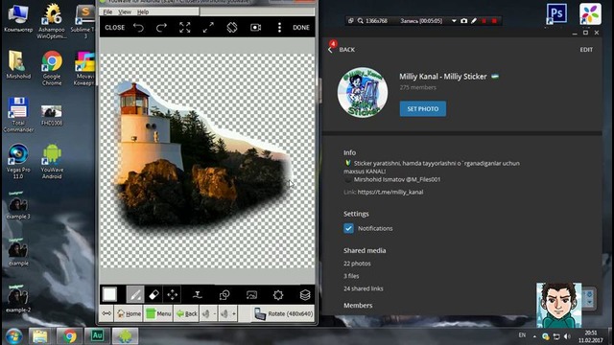Select the clone stamp tool
The image size is (614, 345).
pyautogui.click(x=198, y=294)
